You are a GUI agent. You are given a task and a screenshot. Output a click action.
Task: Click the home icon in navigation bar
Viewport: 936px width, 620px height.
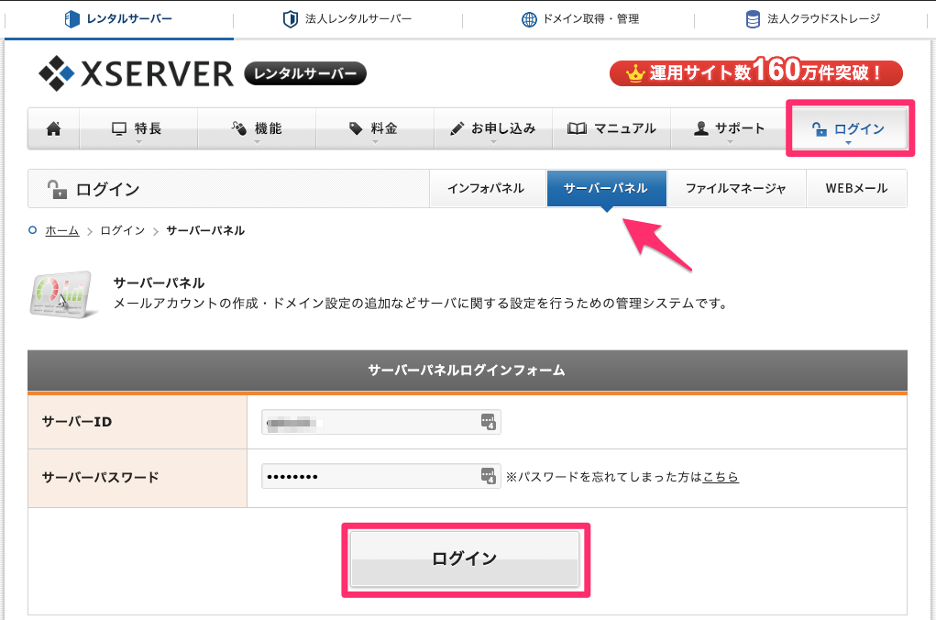pyautogui.click(x=54, y=128)
